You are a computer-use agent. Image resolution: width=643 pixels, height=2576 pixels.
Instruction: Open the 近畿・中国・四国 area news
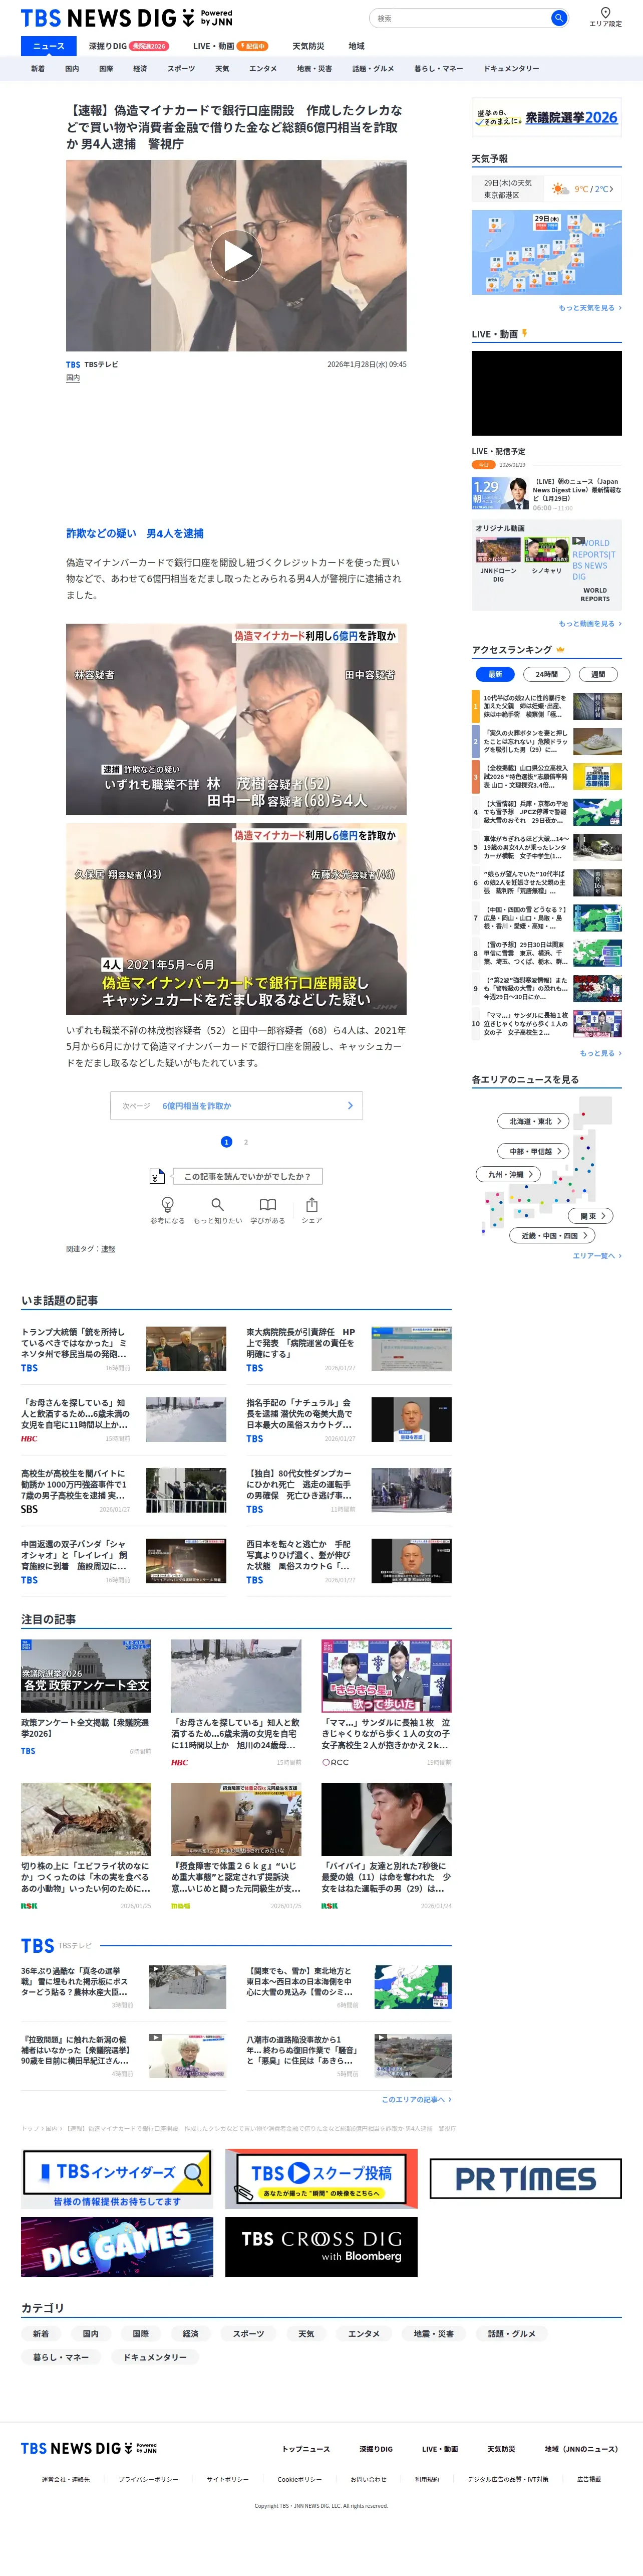pyautogui.click(x=553, y=1235)
